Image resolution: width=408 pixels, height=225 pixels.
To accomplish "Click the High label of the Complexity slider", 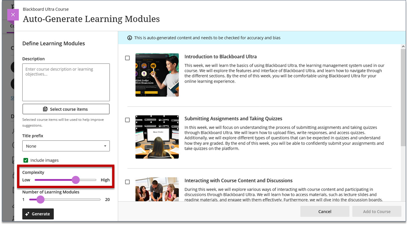I will coord(105,180).
